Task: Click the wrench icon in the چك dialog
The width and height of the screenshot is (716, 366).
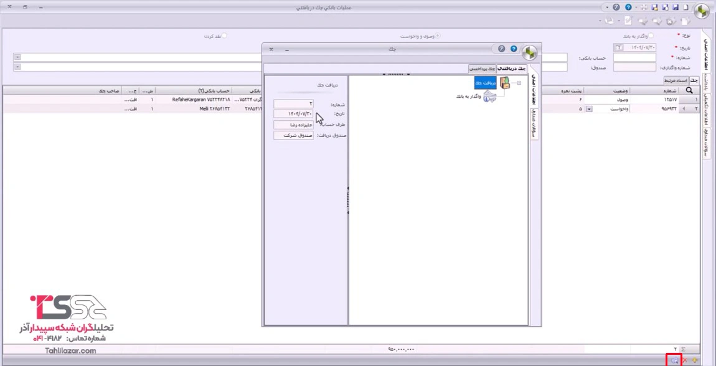Action: click(x=501, y=49)
